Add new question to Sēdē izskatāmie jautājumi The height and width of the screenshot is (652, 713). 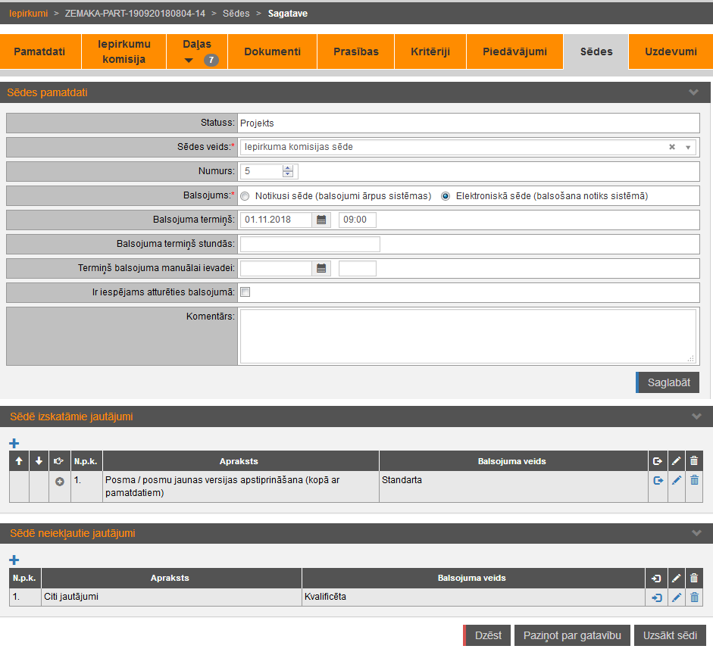click(x=14, y=443)
